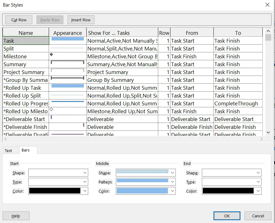The image size is (275, 223).
Task: Select the *Deliverable Finish name cell
Action: (26, 127)
